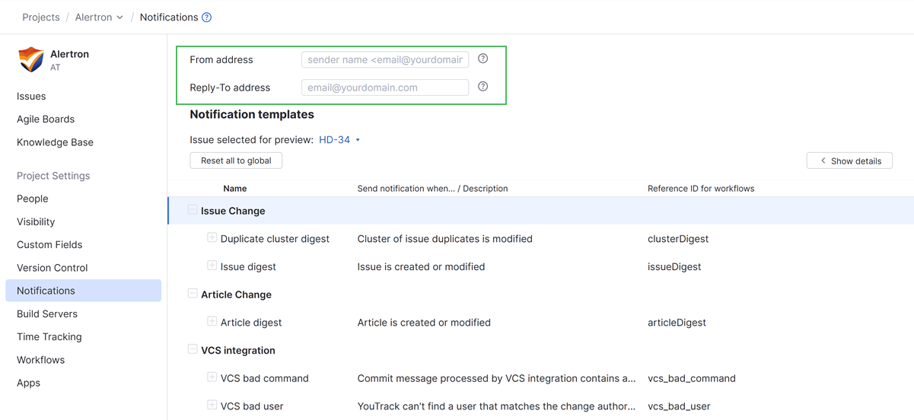914x420 pixels.
Task: Open help icon next to Notifications title
Action: [207, 17]
